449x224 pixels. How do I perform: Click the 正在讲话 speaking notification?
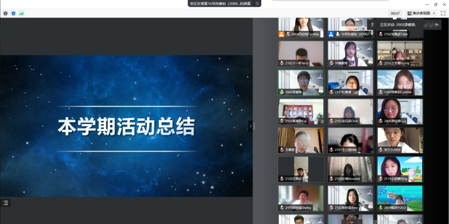click(x=398, y=25)
